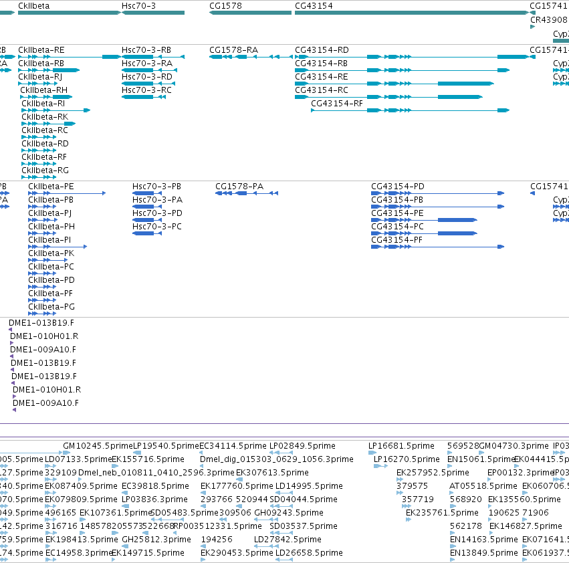Click transcript label Hsc70-3-RB
The width and height of the screenshot is (569, 563).
[146, 50]
